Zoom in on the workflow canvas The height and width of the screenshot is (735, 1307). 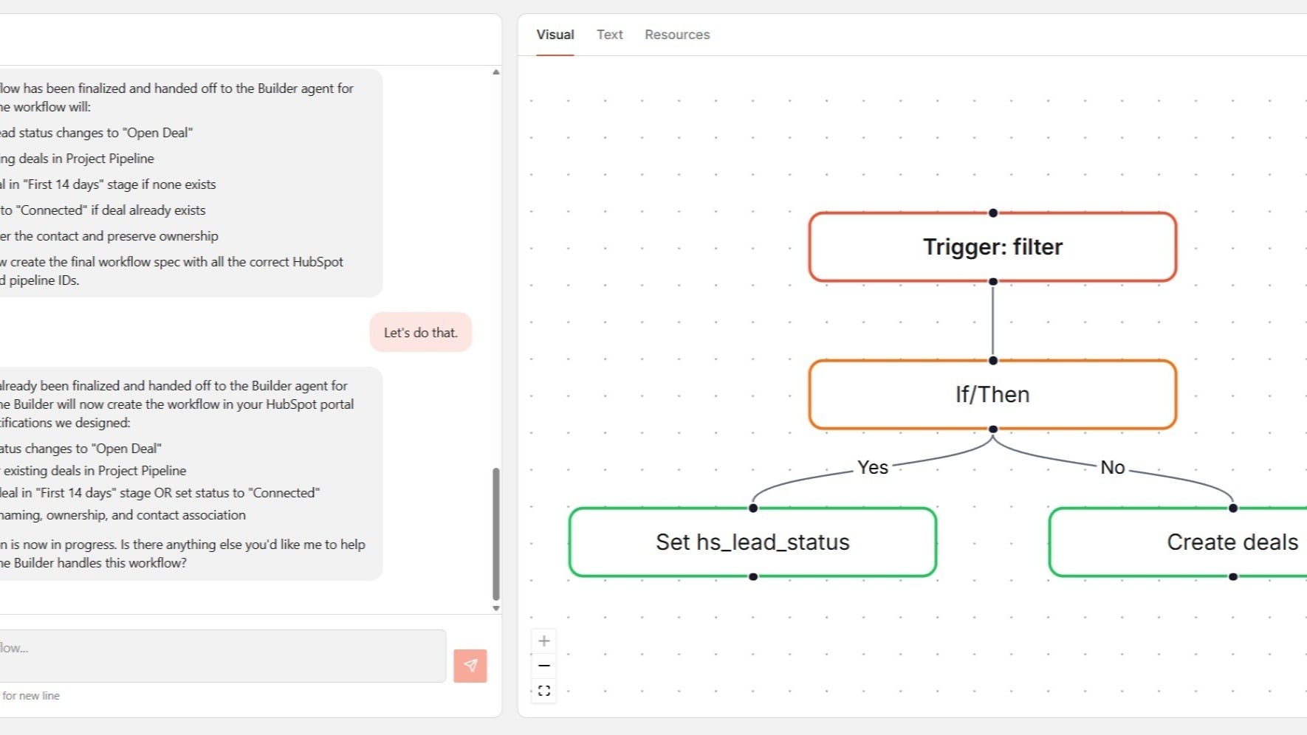pyautogui.click(x=544, y=641)
